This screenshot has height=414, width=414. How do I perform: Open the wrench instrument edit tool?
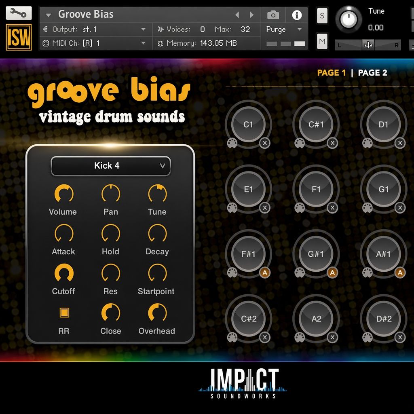point(19,13)
